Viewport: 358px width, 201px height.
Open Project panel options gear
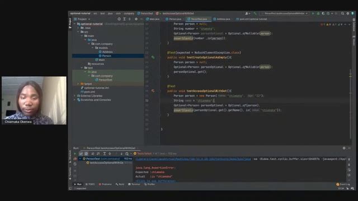[136, 19]
